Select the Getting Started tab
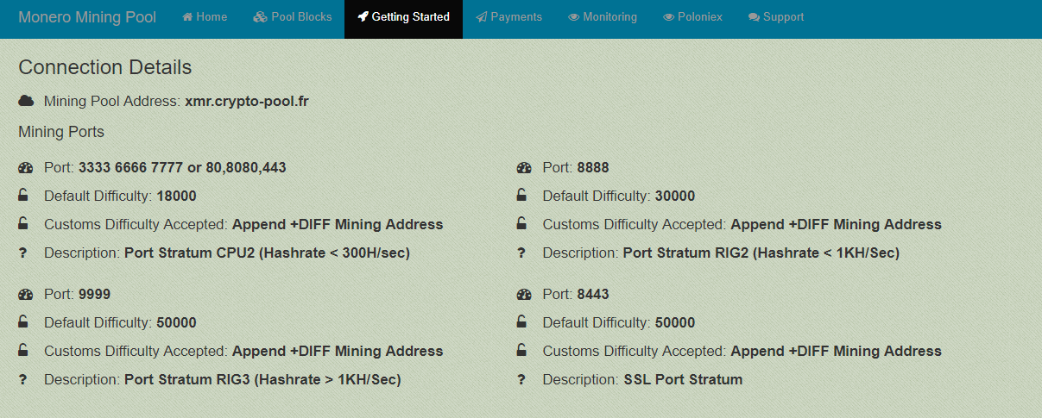This screenshot has width=1042, height=418. pyautogui.click(x=403, y=17)
